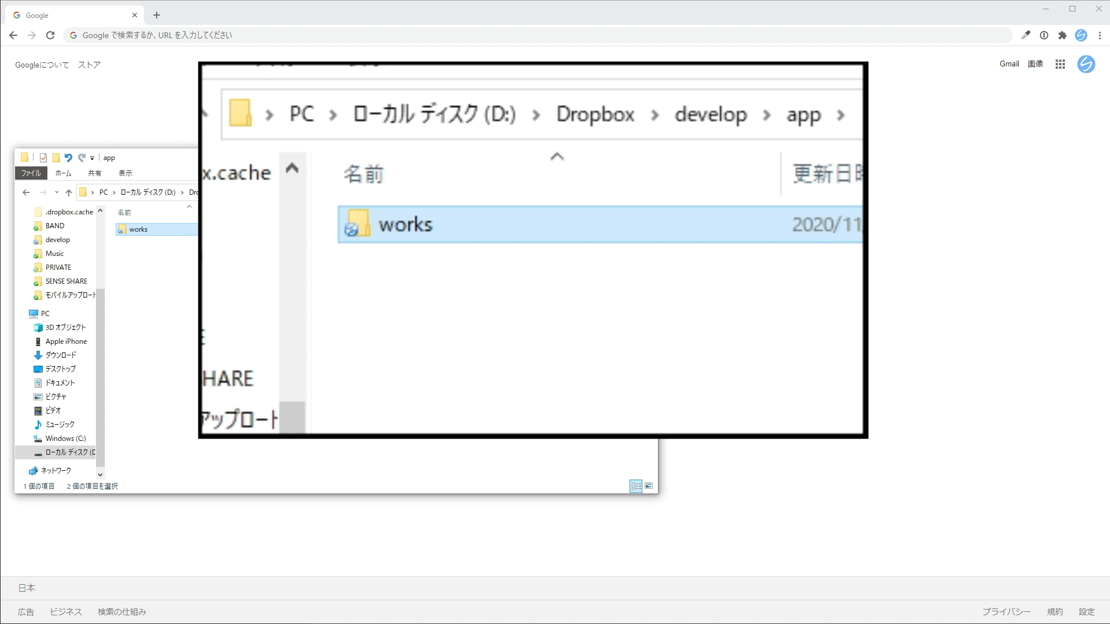The height and width of the screenshot is (624, 1110).
Task: Click the Explorer back arrow
Action: point(26,192)
